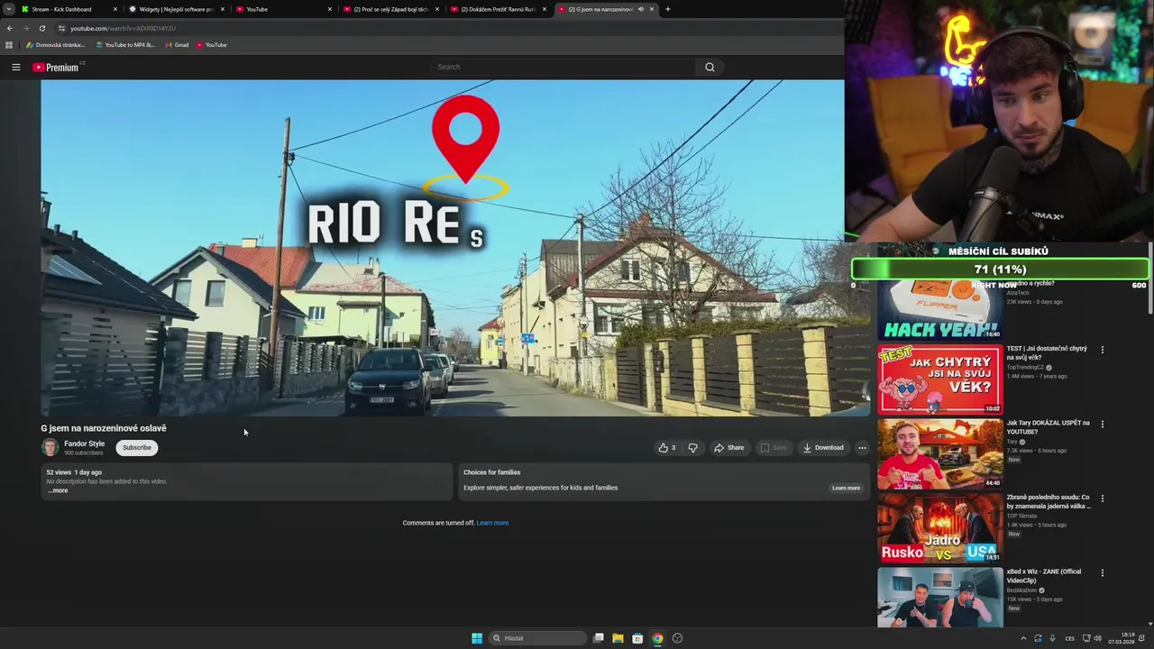Click the browser address bar URL
1154x649 pixels.
pyautogui.click(x=123, y=28)
